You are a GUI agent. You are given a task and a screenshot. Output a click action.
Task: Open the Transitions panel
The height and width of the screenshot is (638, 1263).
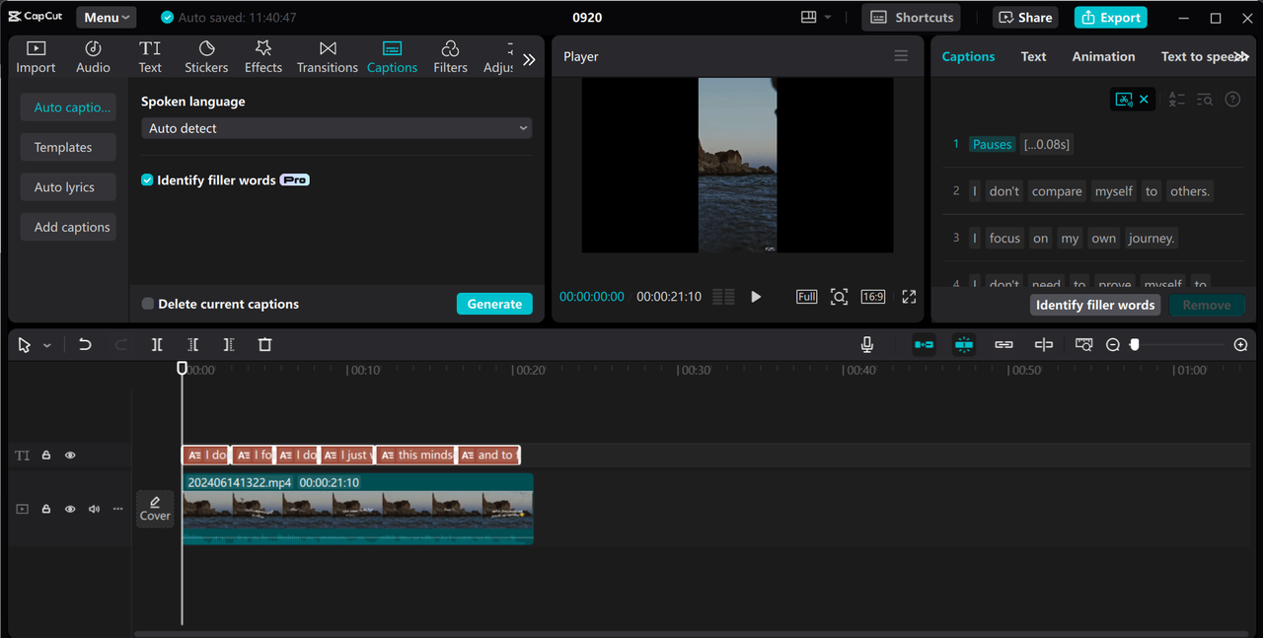(x=328, y=57)
